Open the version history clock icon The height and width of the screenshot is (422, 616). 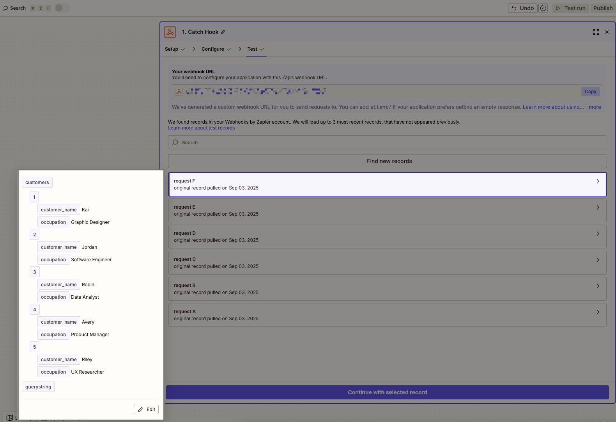point(543,8)
